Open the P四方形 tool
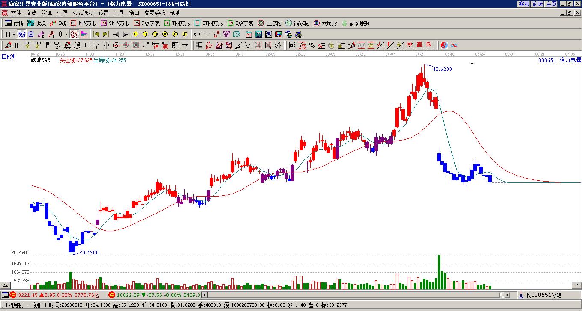 [83, 23]
